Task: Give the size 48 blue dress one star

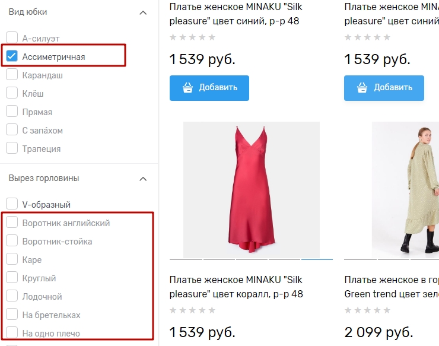Action: click(x=173, y=37)
